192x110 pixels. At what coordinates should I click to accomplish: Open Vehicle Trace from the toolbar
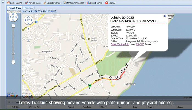tap(33, 3)
